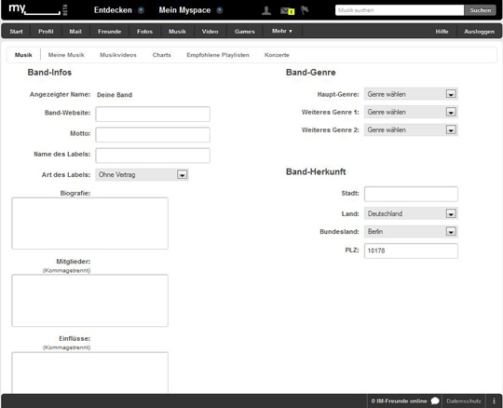Open the profile silhouette icon
The width and height of the screenshot is (503, 408).
[x=266, y=10]
